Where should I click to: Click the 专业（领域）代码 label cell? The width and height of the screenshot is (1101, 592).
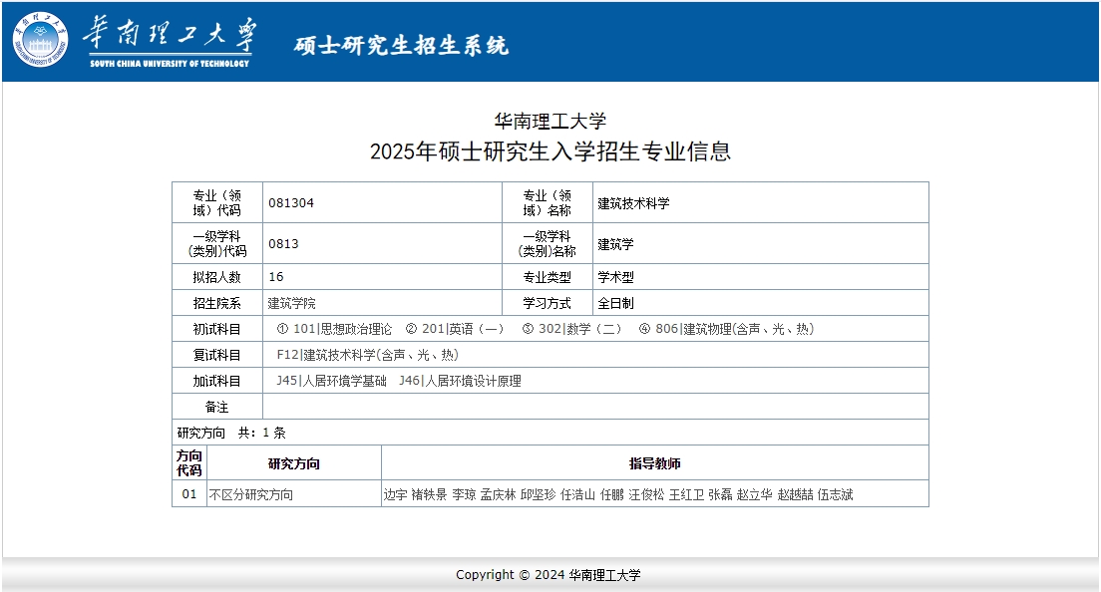pos(217,202)
